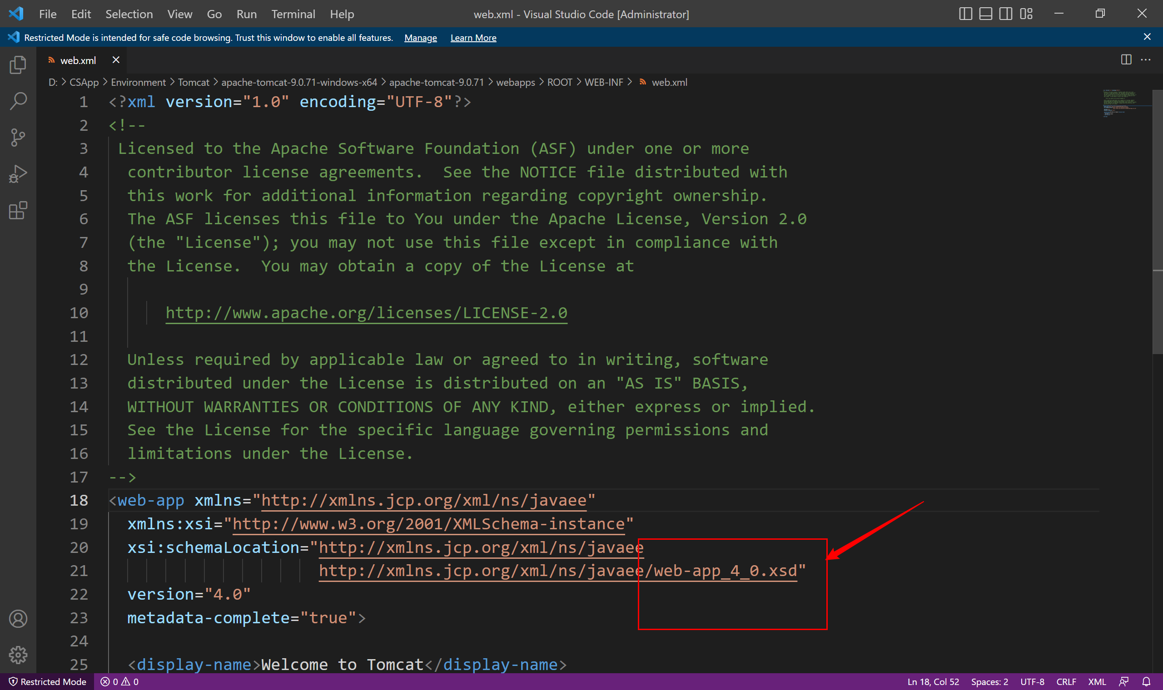Open editor More Actions ellipsis
Viewport: 1163px width, 690px height.
click(x=1145, y=59)
